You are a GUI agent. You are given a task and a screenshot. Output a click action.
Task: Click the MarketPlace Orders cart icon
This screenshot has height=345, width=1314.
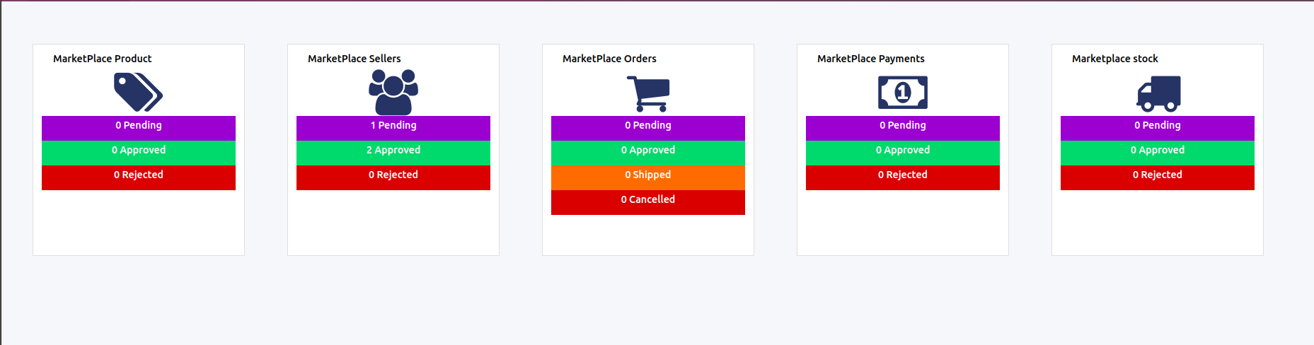pos(648,93)
